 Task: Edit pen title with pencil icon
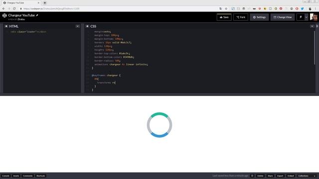tap(37, 15)
